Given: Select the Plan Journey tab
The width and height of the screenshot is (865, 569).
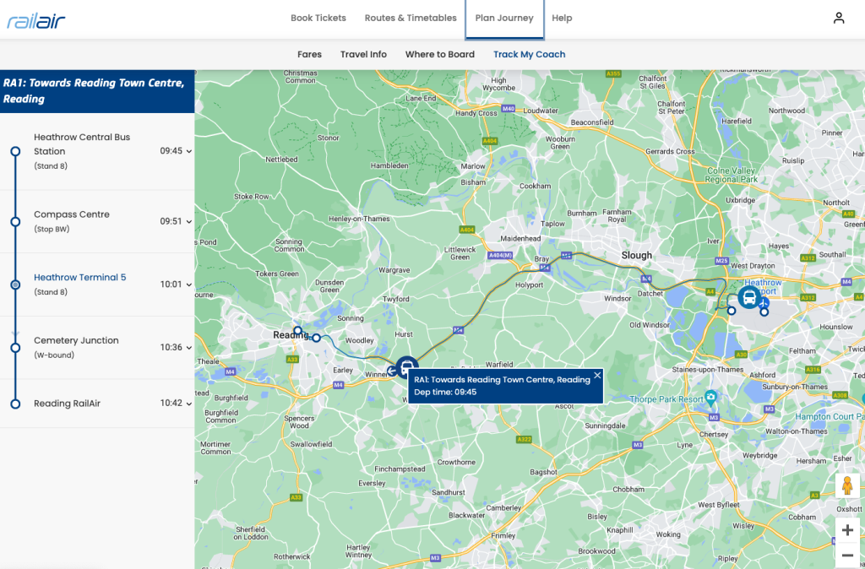Looking at the screenshot, I should click(504, 18).
